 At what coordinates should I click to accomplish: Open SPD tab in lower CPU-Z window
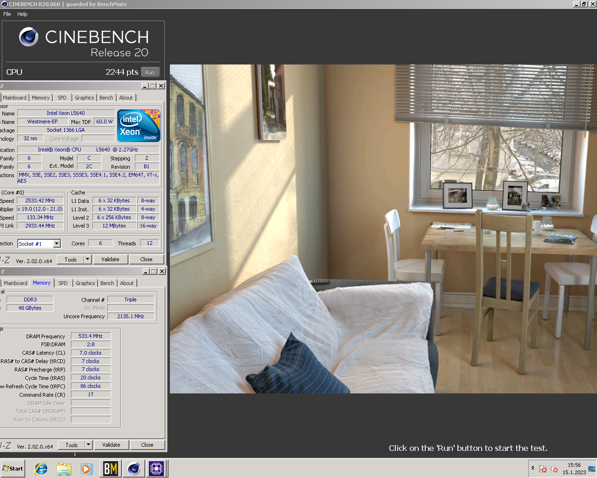[63, 283]
